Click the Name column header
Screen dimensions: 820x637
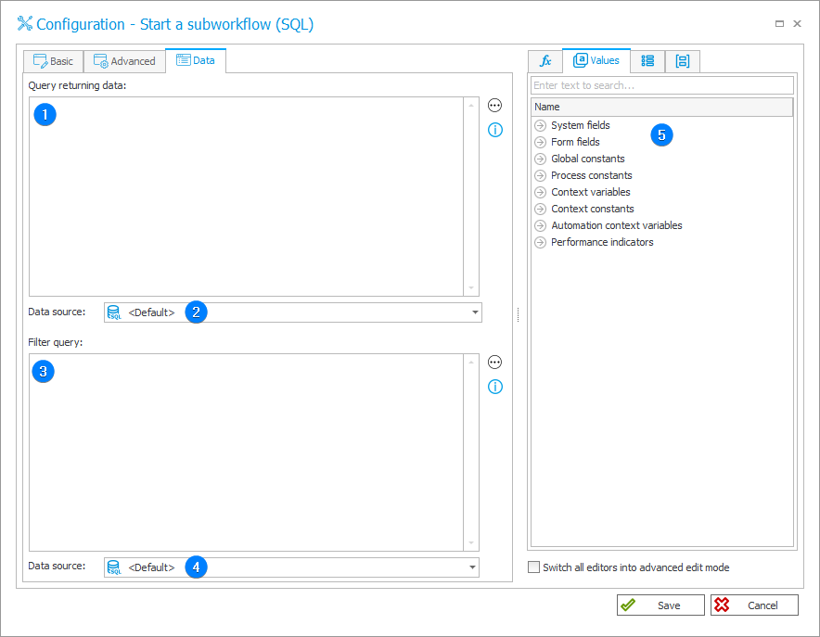[662, 107]
